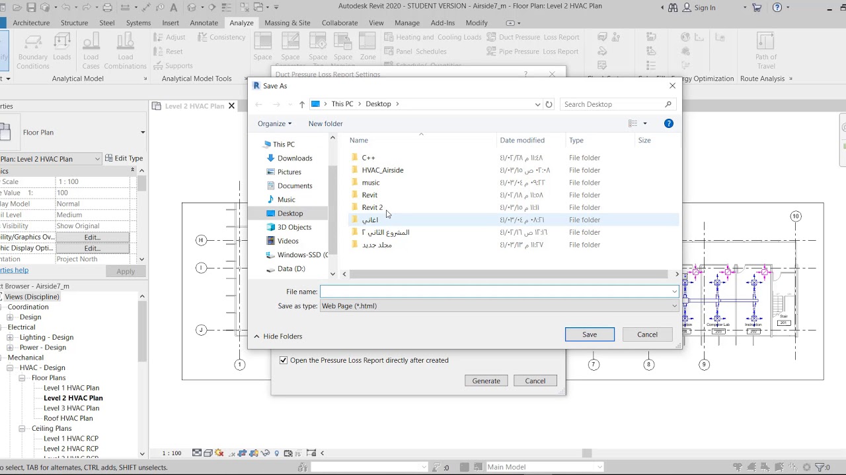Expand the address bar history dropdown
The image size is (846, 475).
(537, 104)
